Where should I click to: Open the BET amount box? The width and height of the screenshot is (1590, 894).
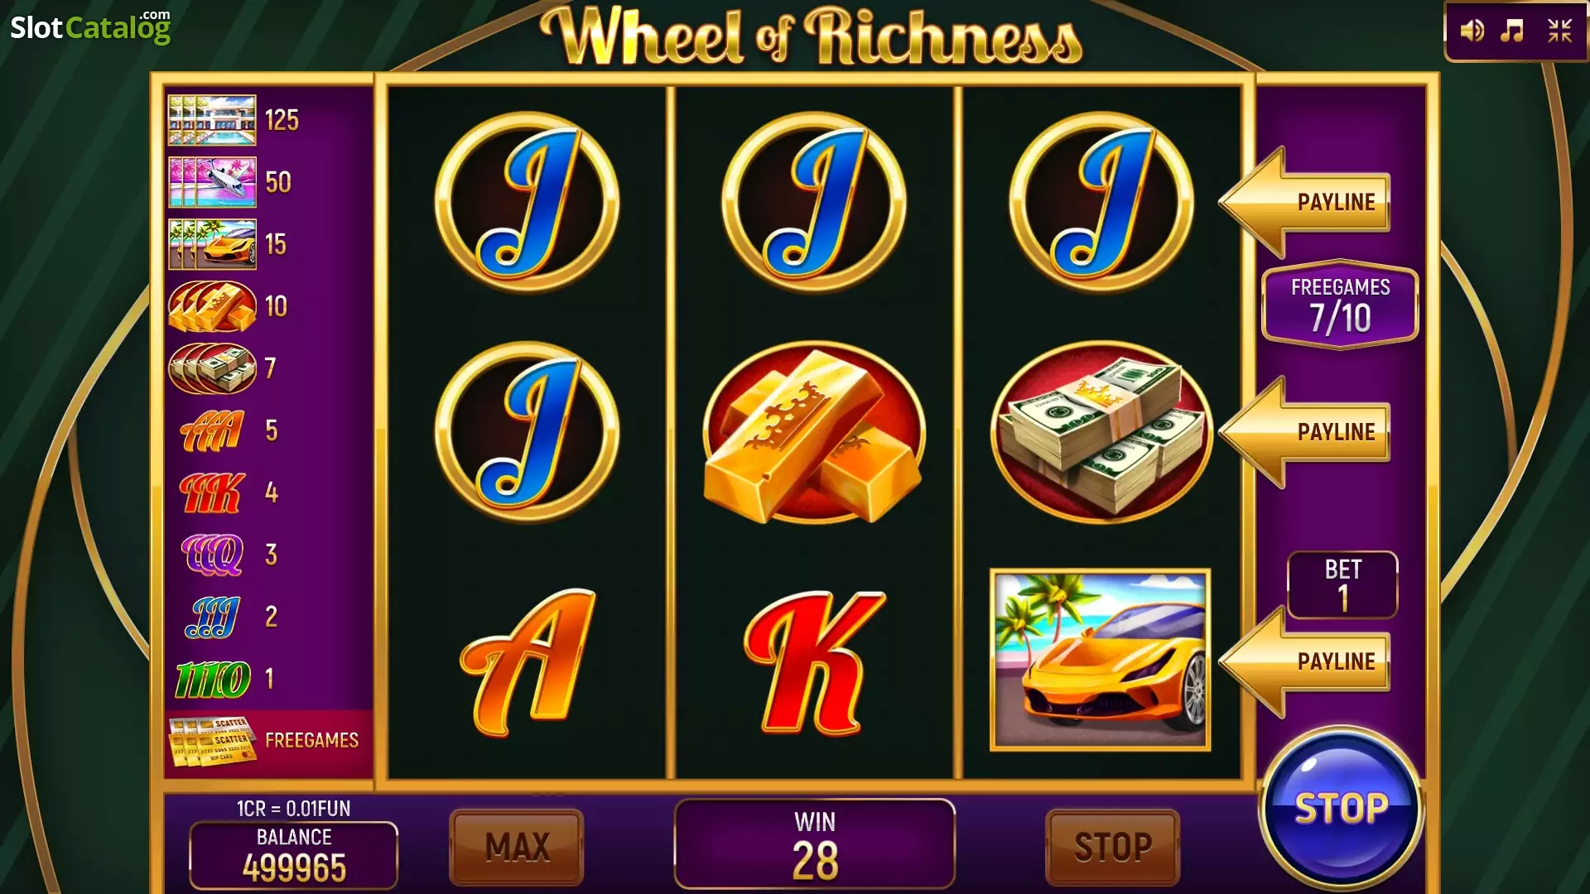(x=1342, y=585)
